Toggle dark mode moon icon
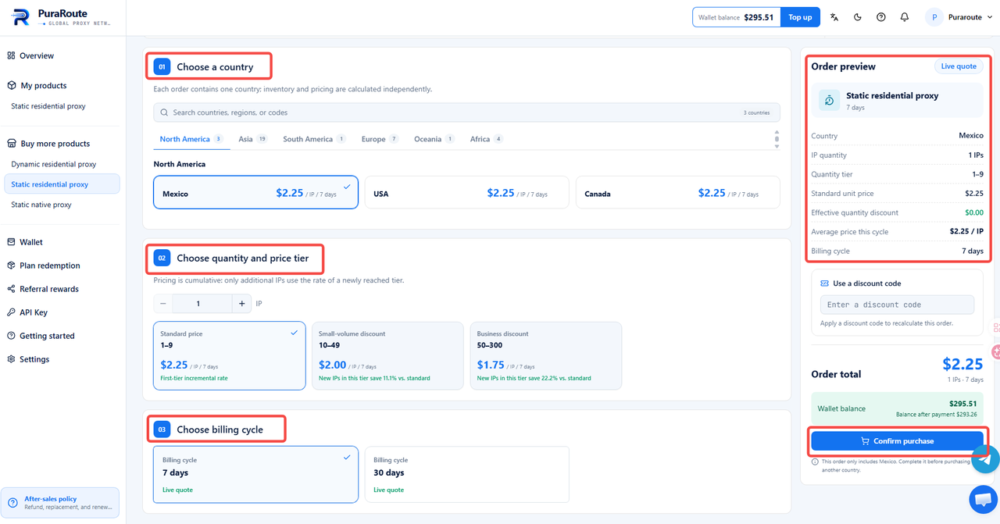Viewport: 1000px width, 524px height. click(858, 17)
